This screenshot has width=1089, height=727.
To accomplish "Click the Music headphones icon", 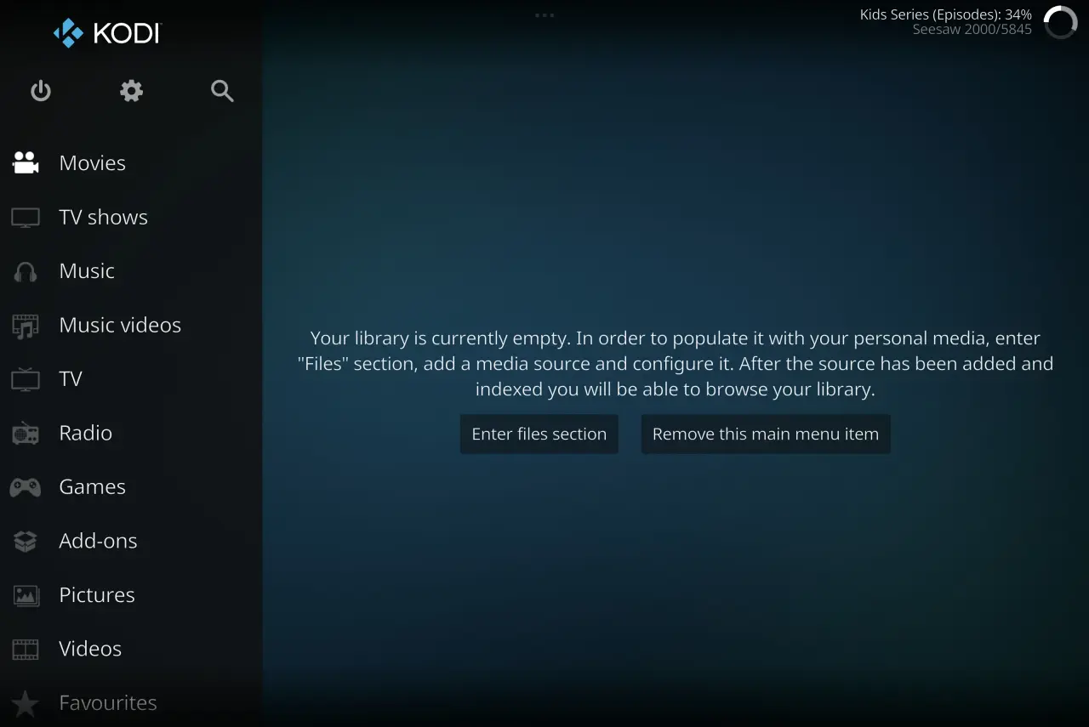I will tap(26, 271).
